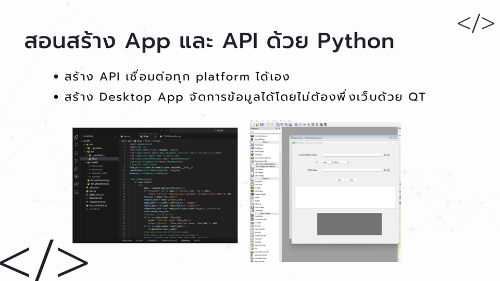Open the TERMINAL panel tab in VS Code

(185, 240)
